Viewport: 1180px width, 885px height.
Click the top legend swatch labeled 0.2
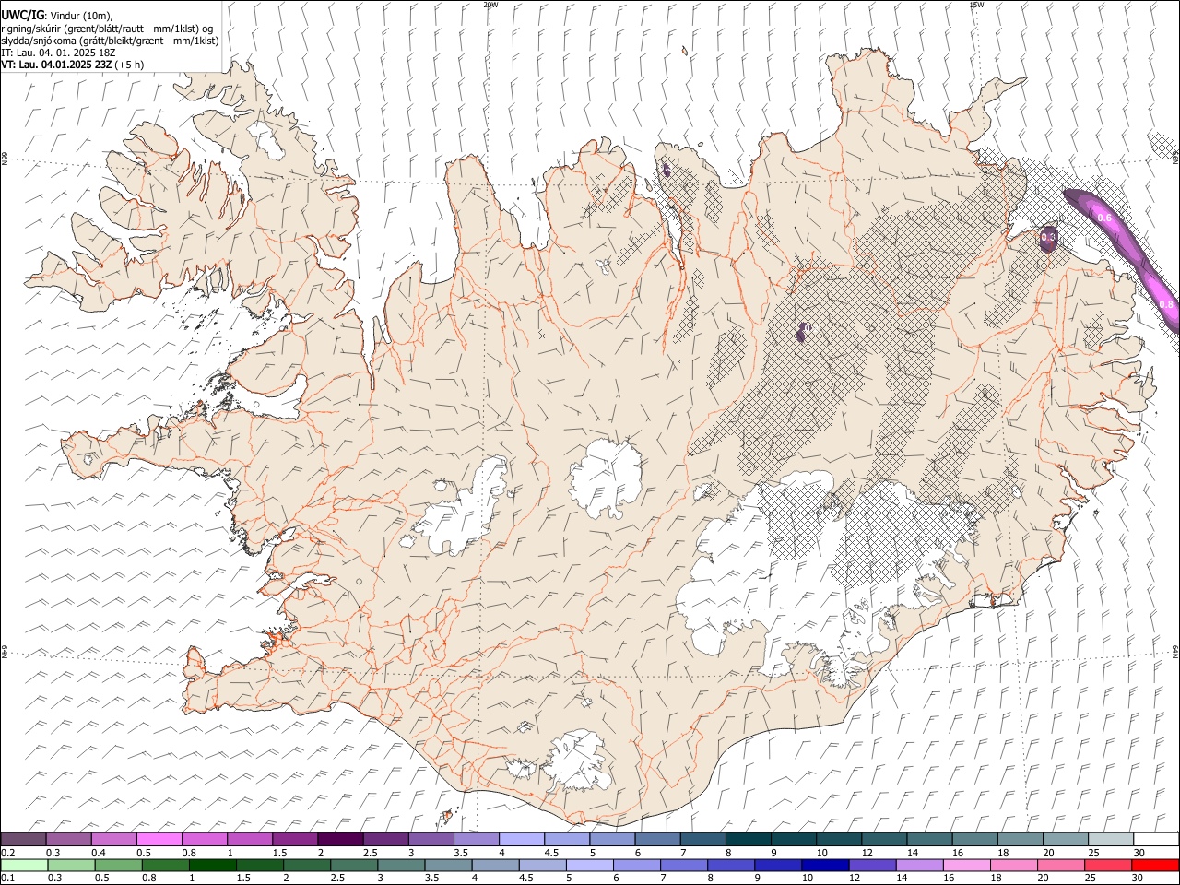(23, 839)
